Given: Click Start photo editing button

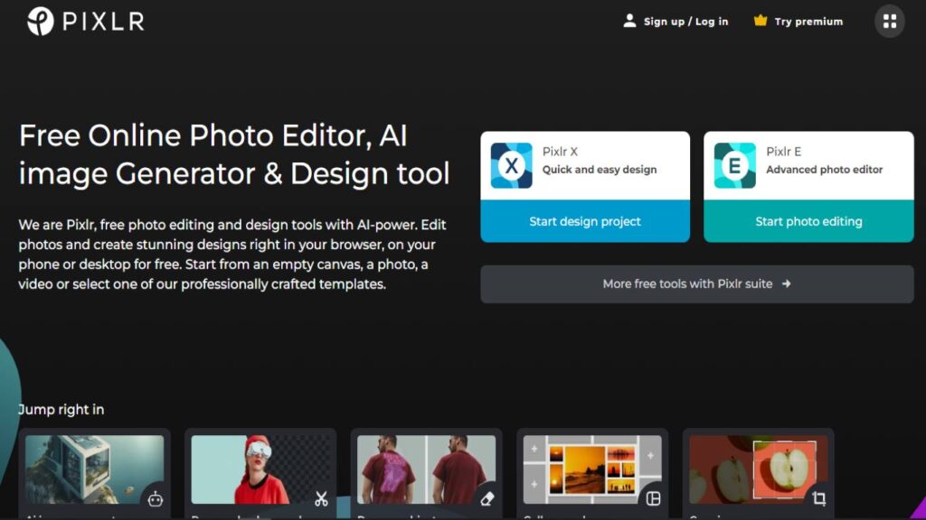Looking at the screenshot, I should coord(808,221).
